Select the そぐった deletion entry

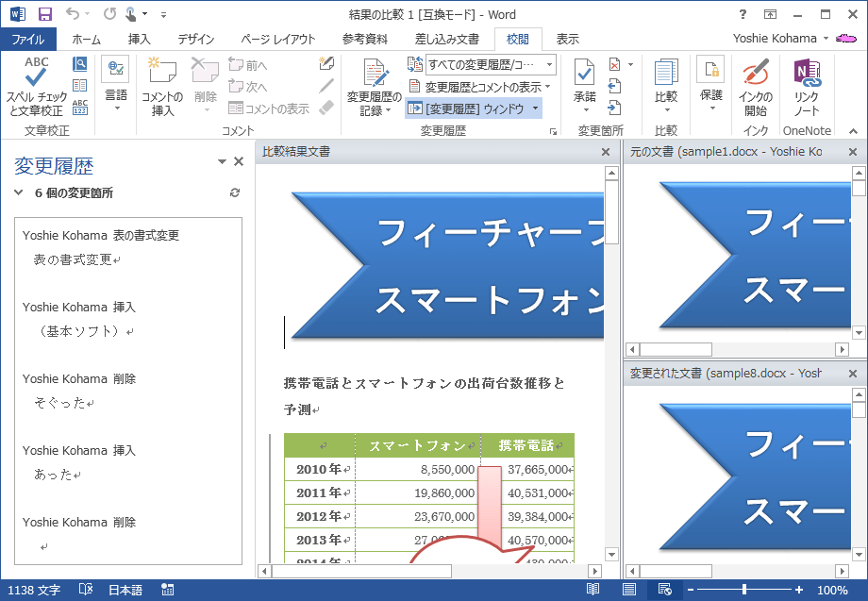128,392
